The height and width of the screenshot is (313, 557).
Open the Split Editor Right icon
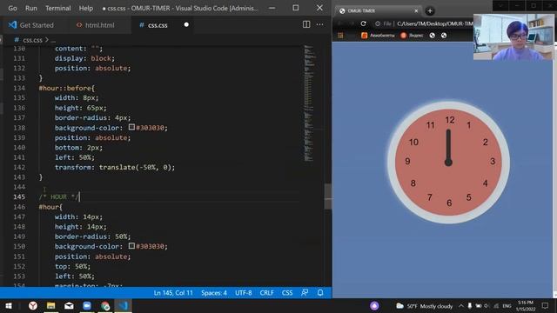306,24
